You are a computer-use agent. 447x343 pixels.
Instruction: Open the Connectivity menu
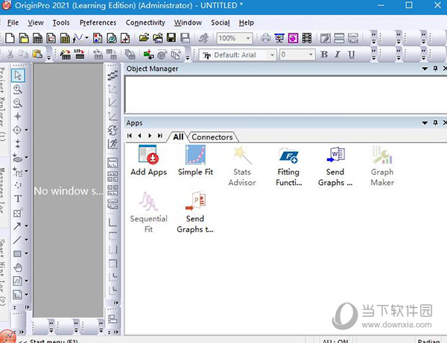click(x=145, y=22)
